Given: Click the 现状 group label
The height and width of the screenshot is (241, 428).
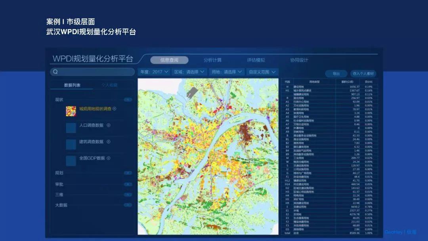Looking at the screenshot, I should [x=59, y=99].
